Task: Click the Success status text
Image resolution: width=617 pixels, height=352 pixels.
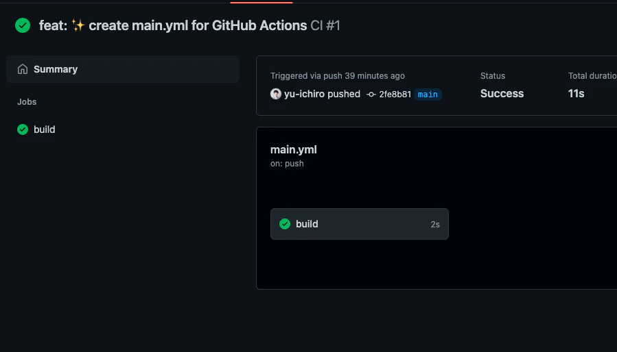Action: coord(502,94)
